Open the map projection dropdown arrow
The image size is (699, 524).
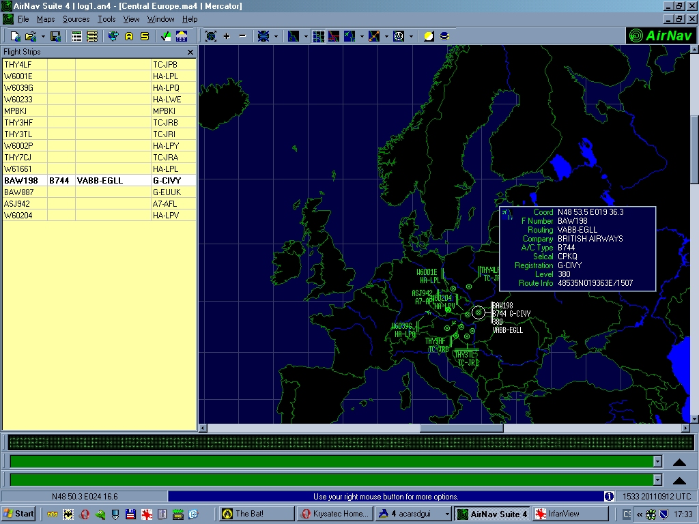click(x=276, y=36)
